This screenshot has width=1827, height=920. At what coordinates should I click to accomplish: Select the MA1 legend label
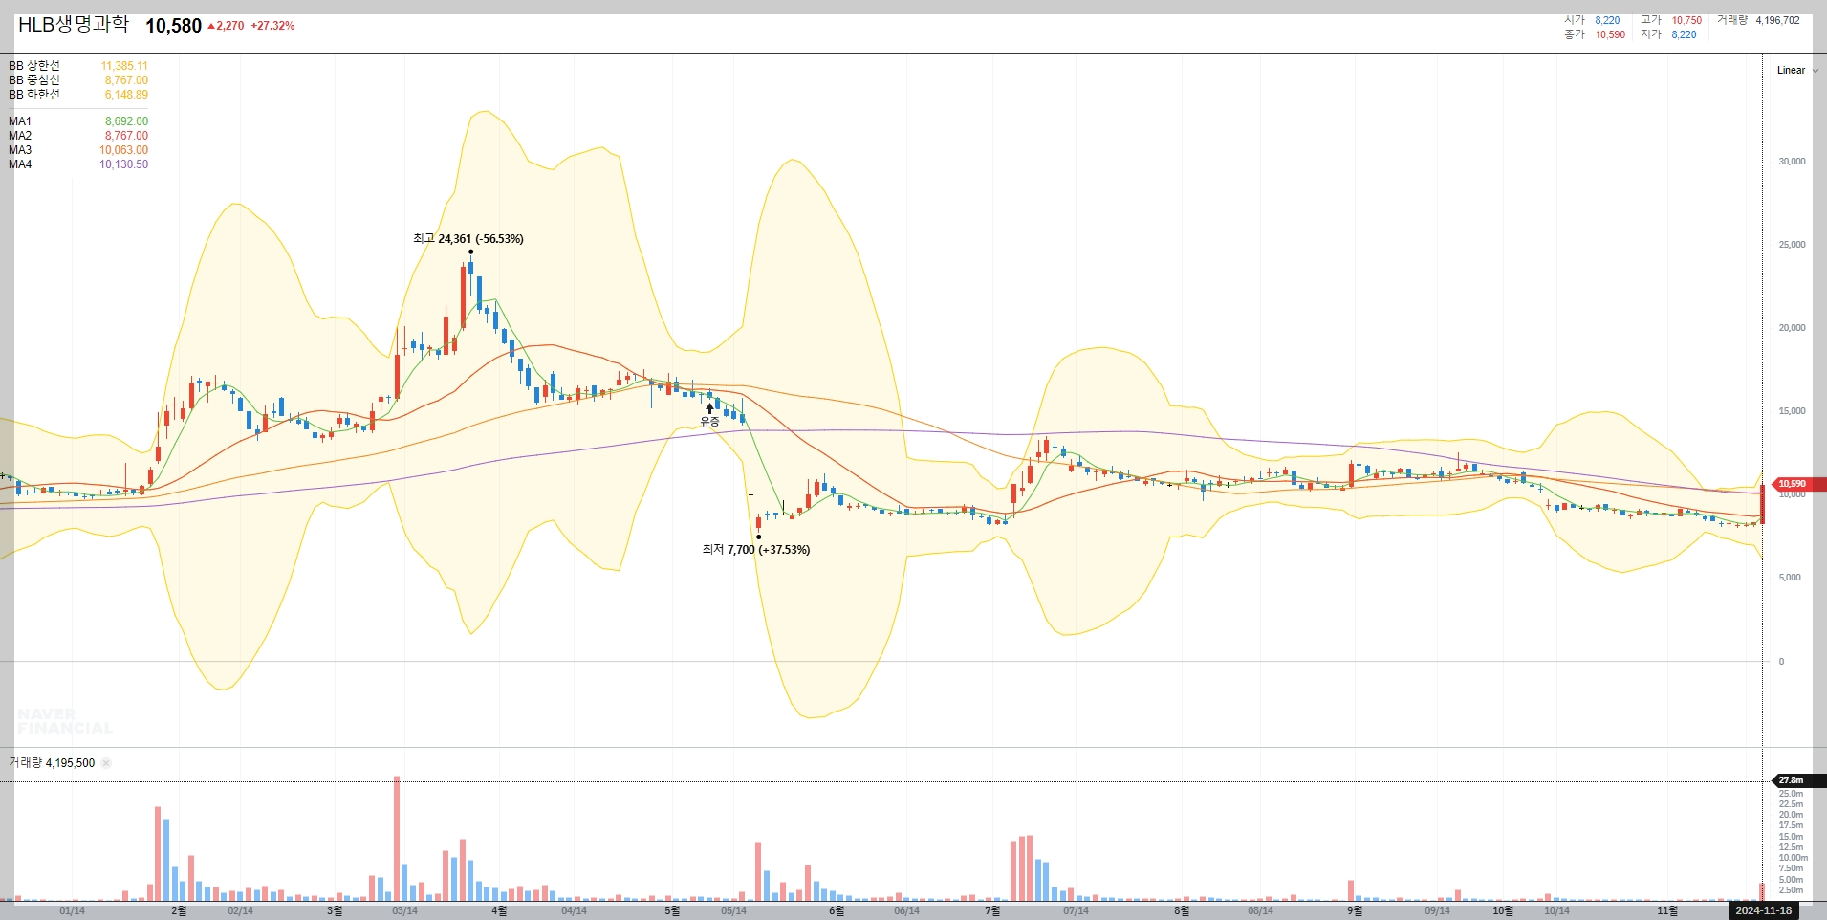point(20,121)
